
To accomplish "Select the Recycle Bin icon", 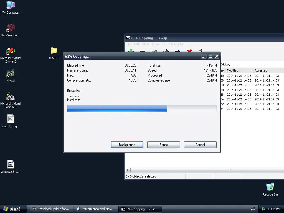I will [270, 189].
